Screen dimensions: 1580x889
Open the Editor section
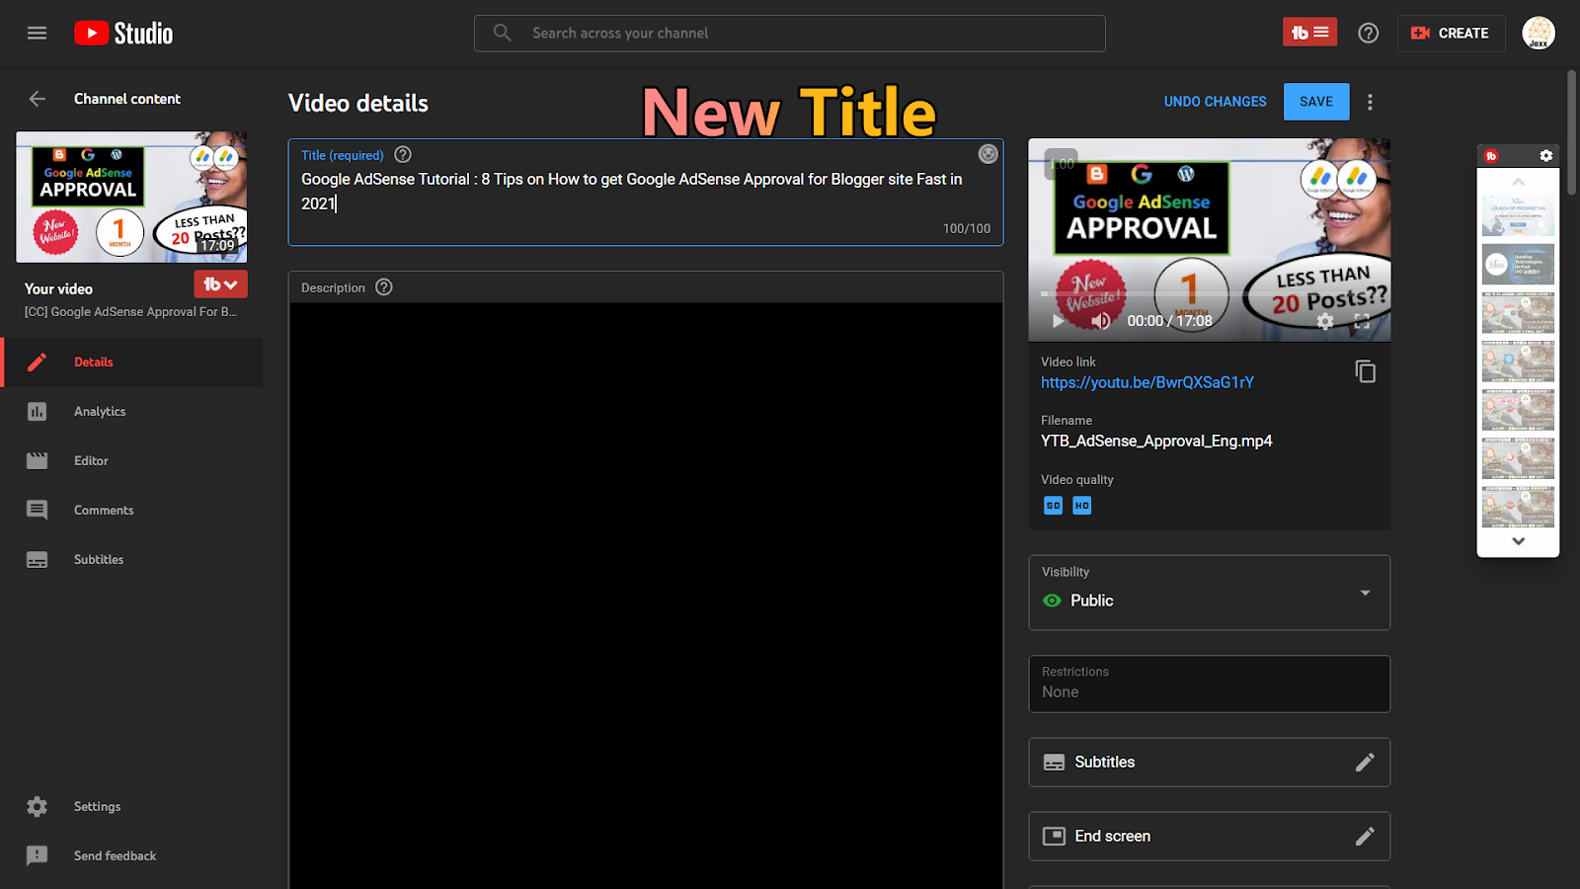pos(133,461)
